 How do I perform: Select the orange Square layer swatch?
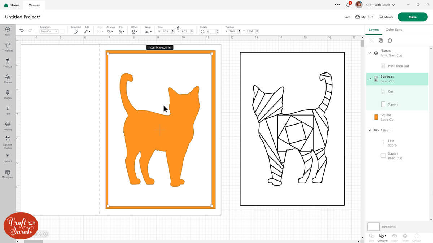click(x=376, y=117)
